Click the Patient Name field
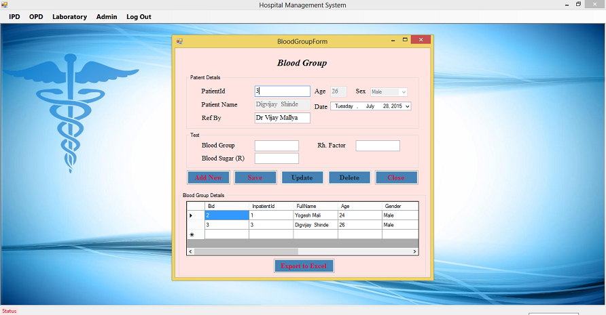Image resolution: width=606 pixels, height=315 pixels. [283, 104]
